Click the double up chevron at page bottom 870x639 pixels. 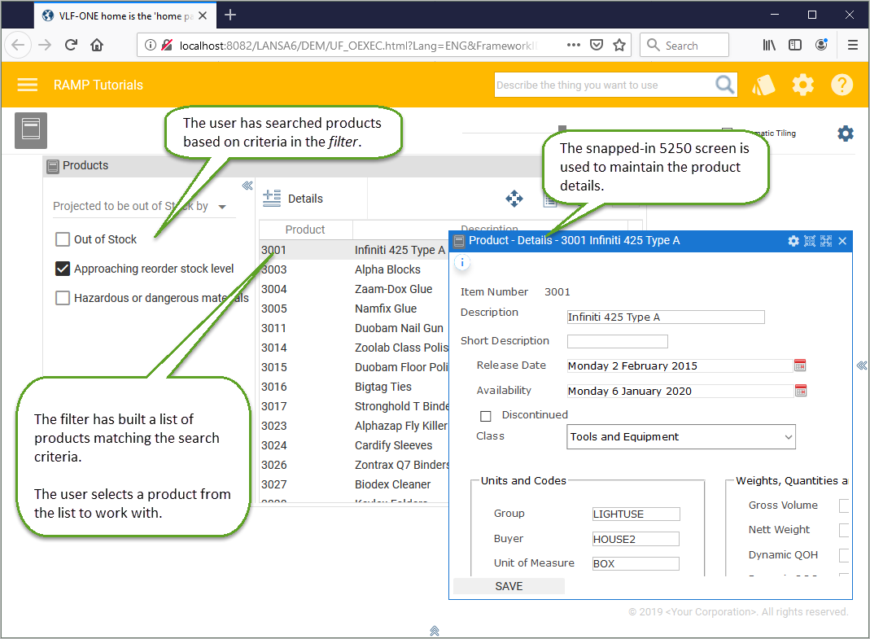coord(435,631)
